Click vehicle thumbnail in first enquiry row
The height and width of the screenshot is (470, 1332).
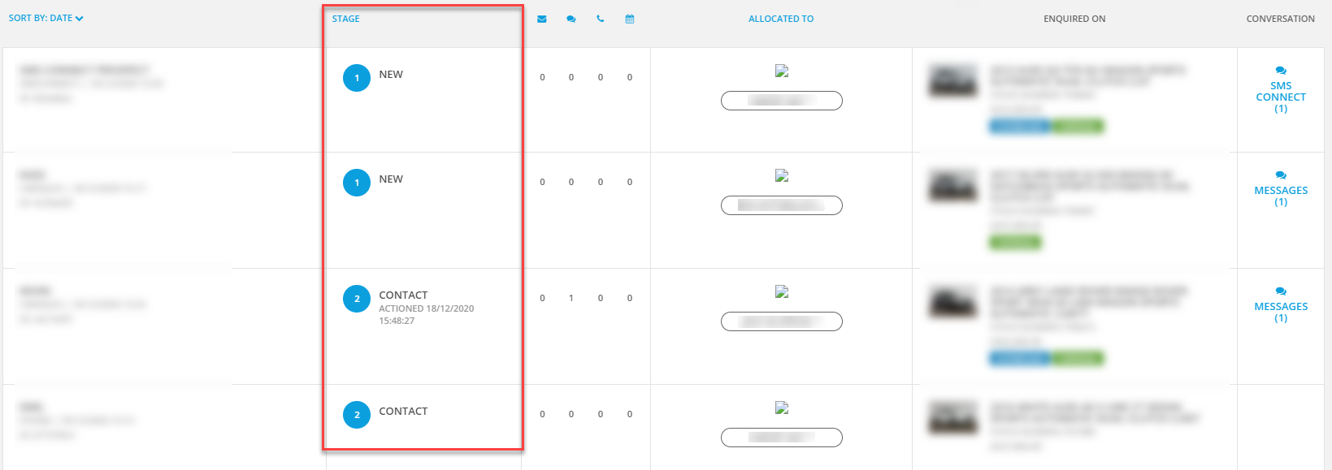coord(953,81)
